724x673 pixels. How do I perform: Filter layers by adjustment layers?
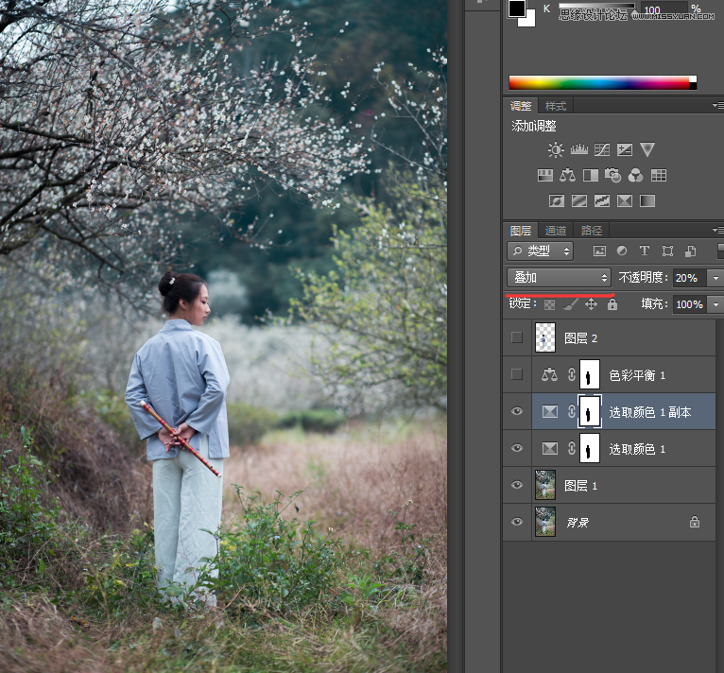click(x=622, y=250)
